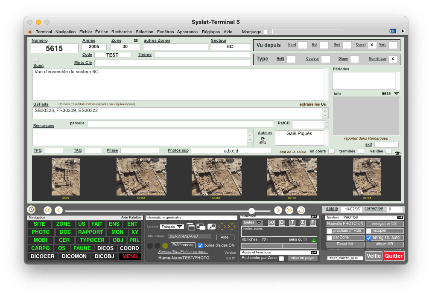Open the Recherche menu
Screen dimensions: 432x296
[122, 32]
